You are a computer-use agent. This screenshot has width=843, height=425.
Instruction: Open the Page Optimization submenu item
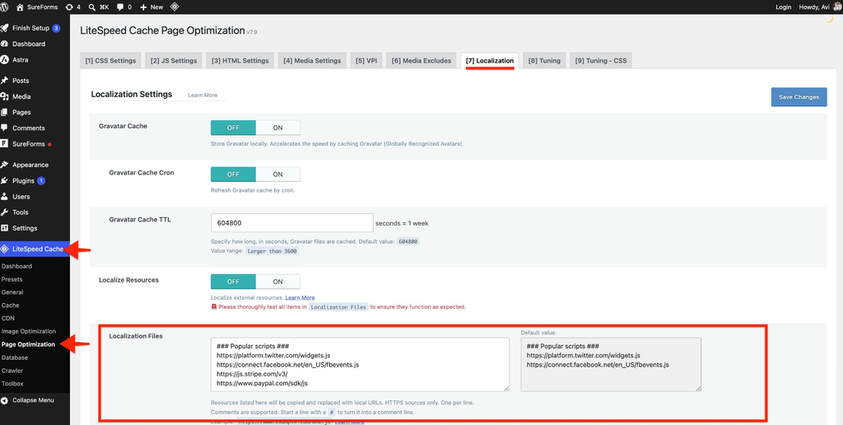pos(28,344)
